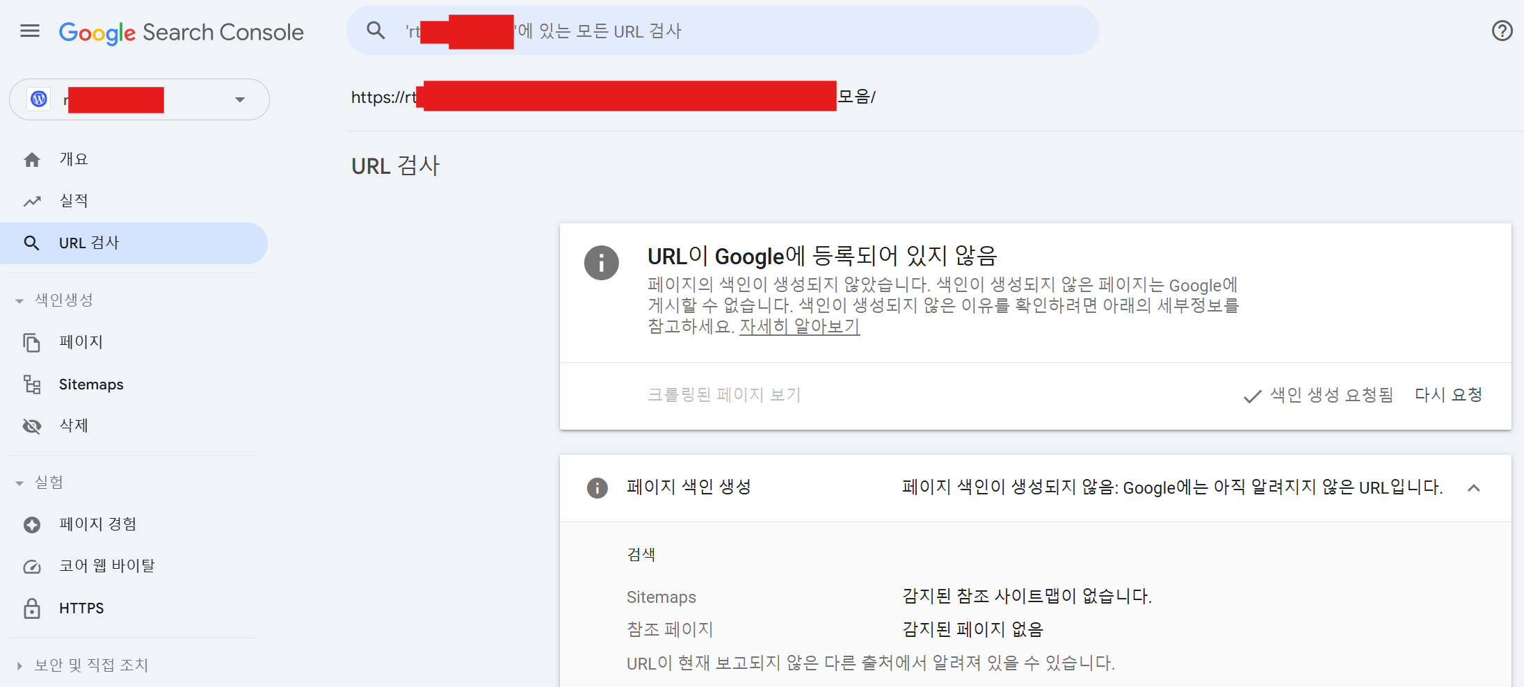Select URL 검사 in sidebar
The width and height of the screenshot is (1524, 687).
coord(134,243)
